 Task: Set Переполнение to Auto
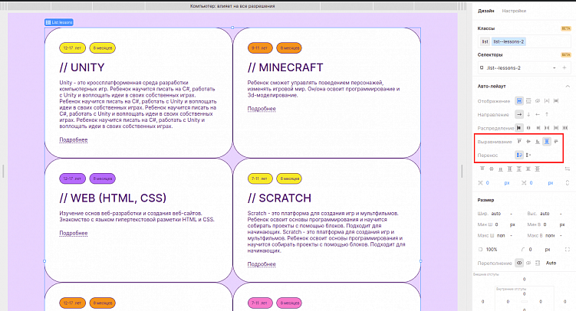coord(551,263)
